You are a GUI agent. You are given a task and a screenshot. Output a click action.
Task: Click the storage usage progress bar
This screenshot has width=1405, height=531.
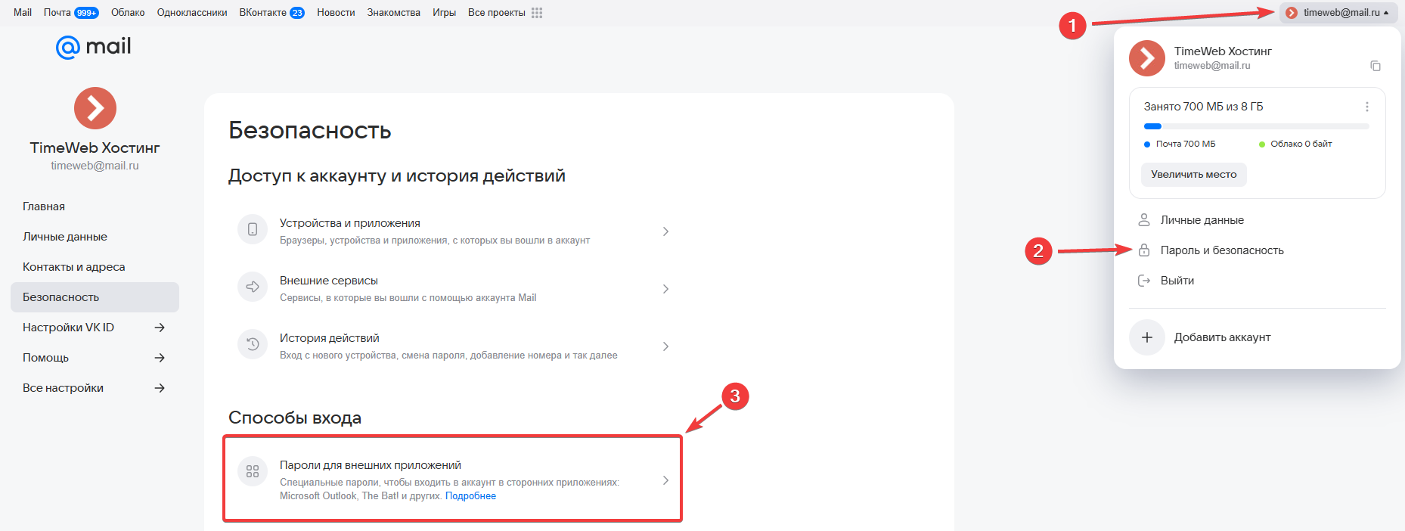tap(1256, 126)
